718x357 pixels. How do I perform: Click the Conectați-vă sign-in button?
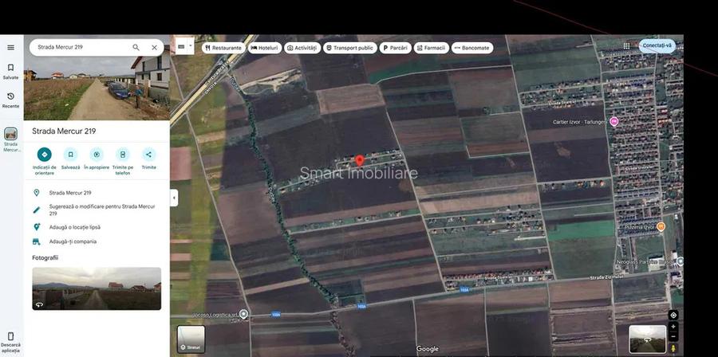657,45
